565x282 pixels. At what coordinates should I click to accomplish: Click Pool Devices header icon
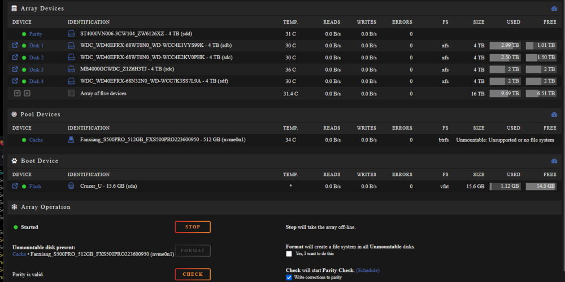click(14, 114)
